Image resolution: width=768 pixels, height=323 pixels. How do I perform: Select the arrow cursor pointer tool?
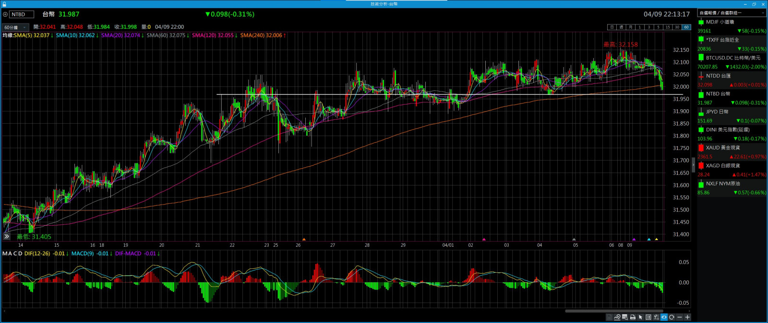coord(640,317)
